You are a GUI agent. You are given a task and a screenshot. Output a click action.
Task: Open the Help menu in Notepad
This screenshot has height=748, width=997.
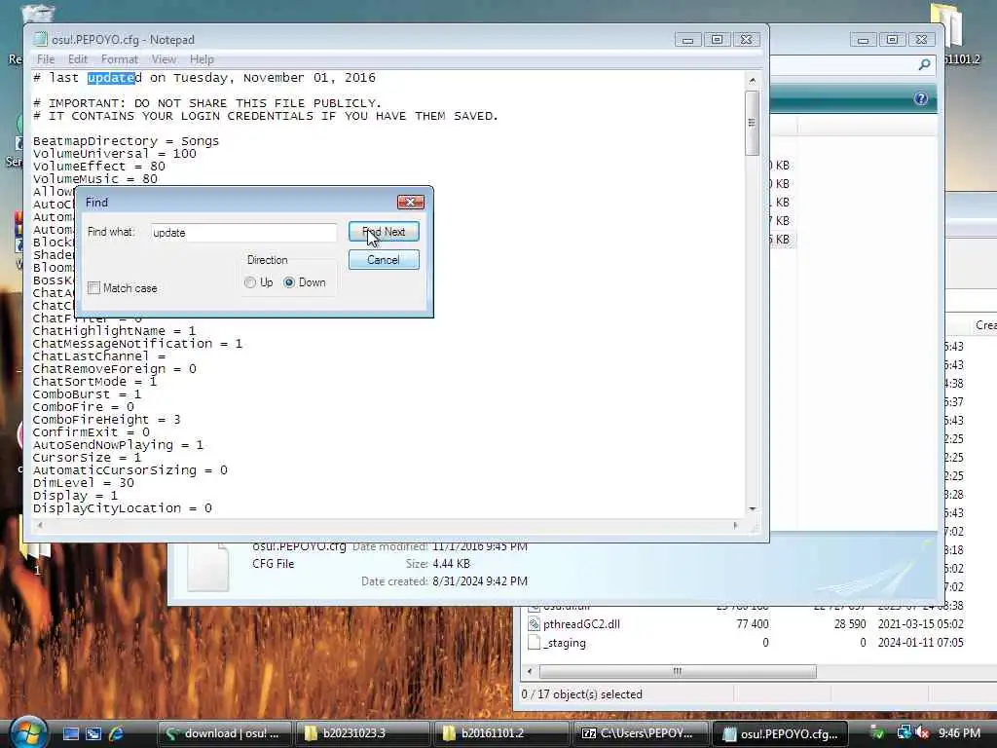tap(202, 59)
